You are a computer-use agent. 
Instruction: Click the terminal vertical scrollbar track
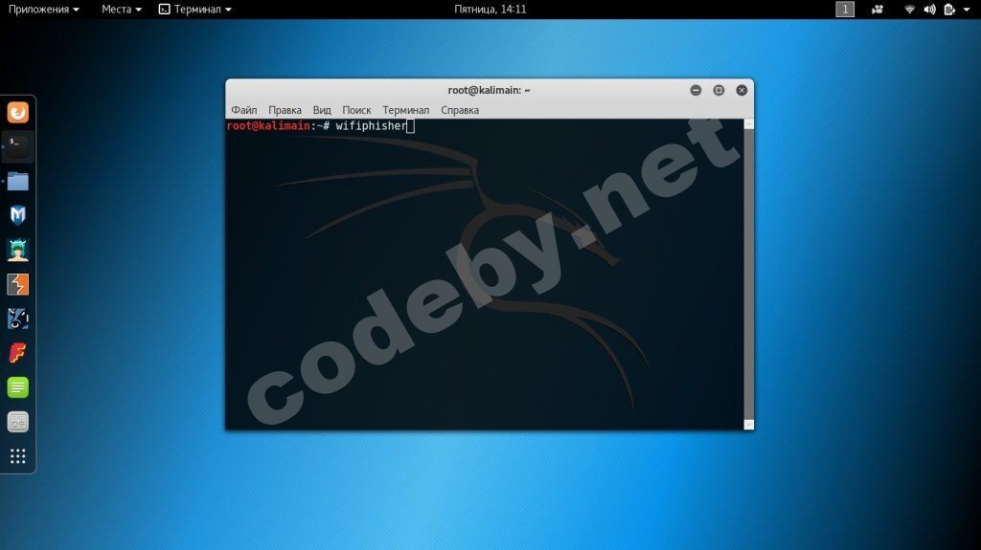pyautogui.click(x=749, y=274)
